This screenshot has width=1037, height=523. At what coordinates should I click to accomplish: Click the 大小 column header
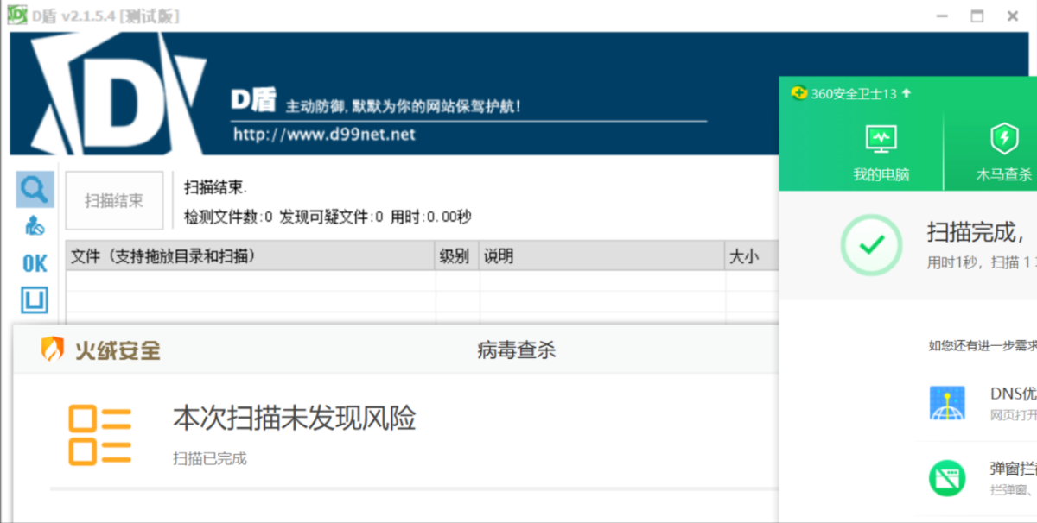[x=752, y=255]
